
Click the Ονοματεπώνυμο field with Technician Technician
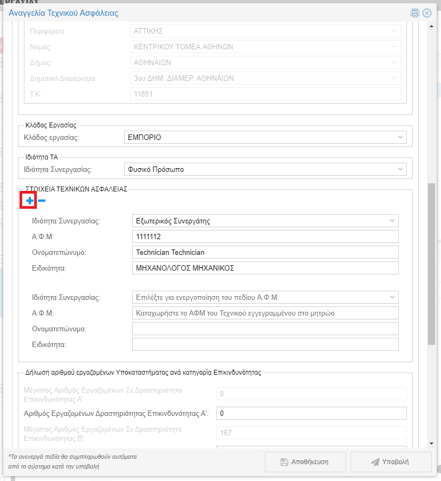coord(265,253)
